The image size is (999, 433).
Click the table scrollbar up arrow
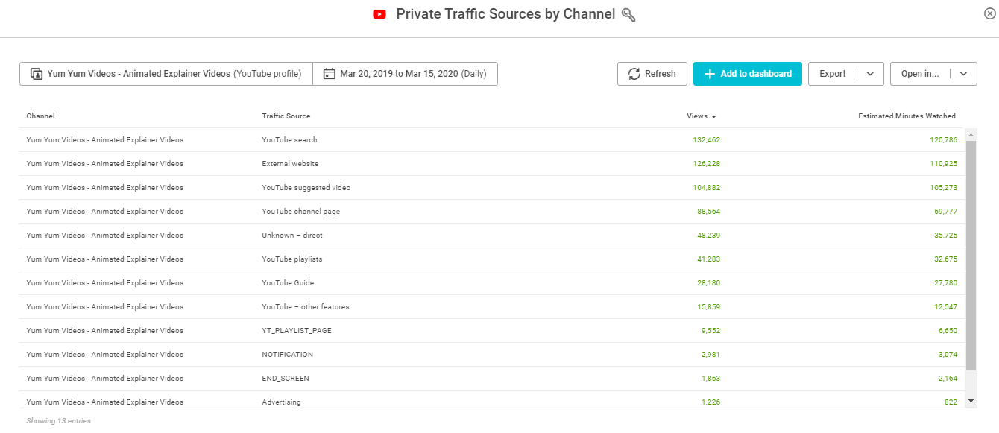pos(971,135)
